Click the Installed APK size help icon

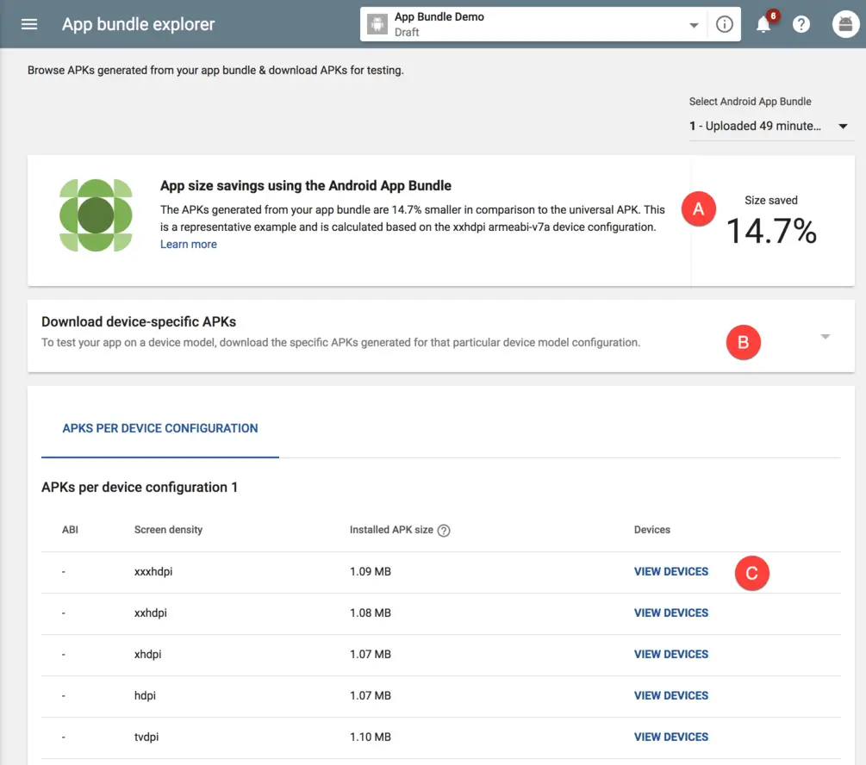444,531
